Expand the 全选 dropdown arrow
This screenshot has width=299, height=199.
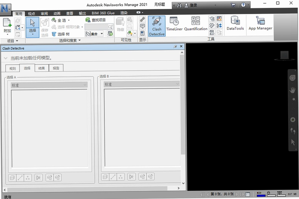pyautogui.click(x=69, y=20)
